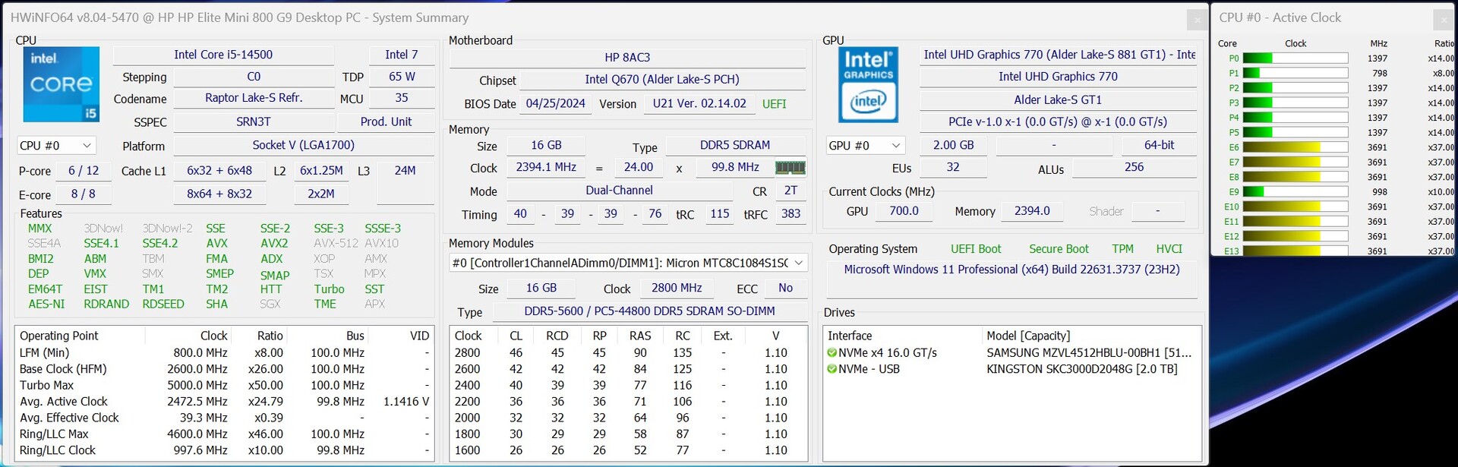Click the P0 core clock bar

tap(1295, 58)
